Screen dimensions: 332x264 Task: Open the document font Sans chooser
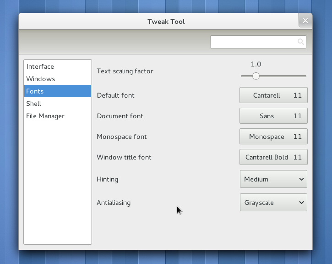point(273,116)
